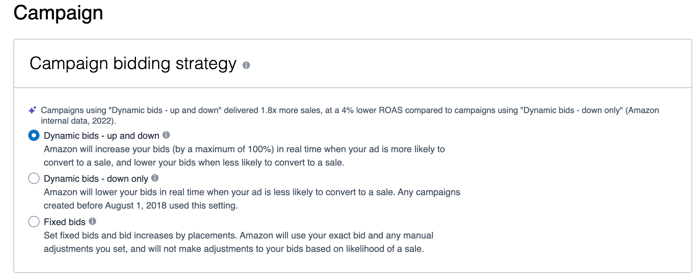This screenshot has height=279, width=700.
Task: Open info icon beside Campaign bidding strategy heading
Action: pos(246,65)
